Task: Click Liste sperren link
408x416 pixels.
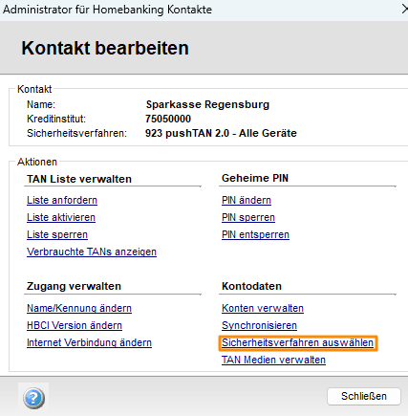Action: [57, 234]
